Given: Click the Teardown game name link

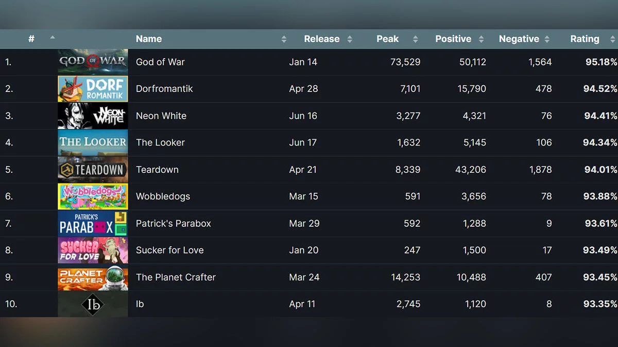Looking at the screenshot, I should [157, 170].
